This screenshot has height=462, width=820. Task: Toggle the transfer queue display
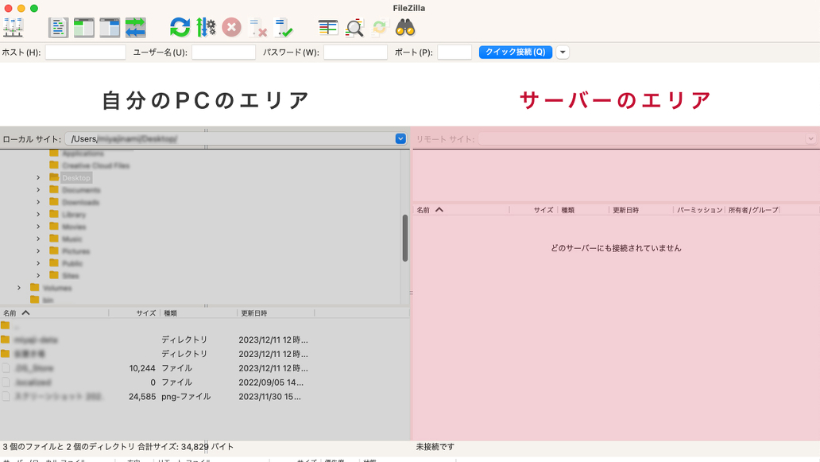(x=135, y=28)
